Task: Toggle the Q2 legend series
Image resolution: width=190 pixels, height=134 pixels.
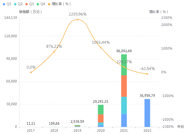Action: click(18, 4)
